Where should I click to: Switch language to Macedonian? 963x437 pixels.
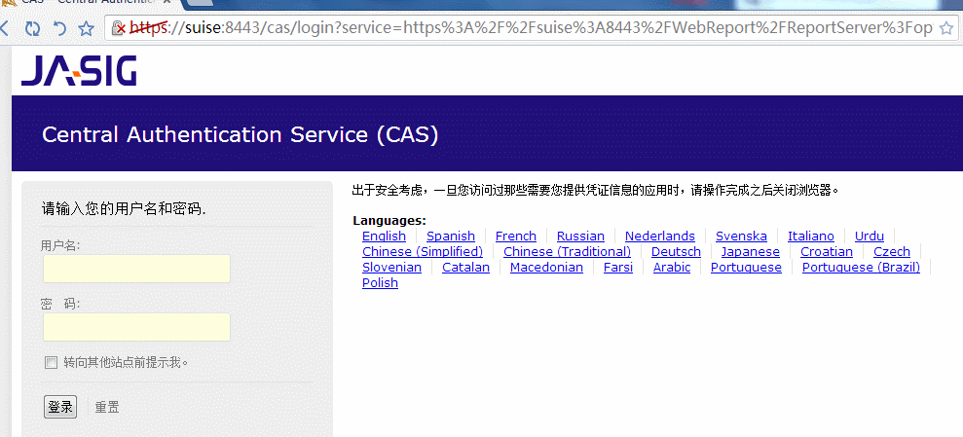pyautogui.click(x=546, y=268)
